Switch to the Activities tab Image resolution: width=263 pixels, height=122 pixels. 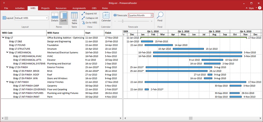[20, 8]
